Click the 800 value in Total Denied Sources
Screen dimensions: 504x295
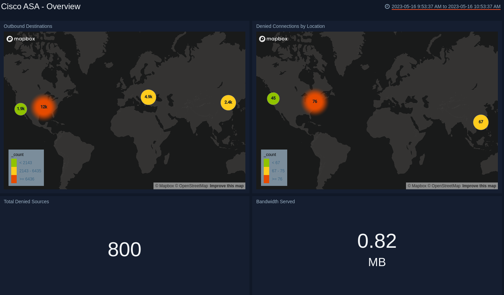point(125,249)
